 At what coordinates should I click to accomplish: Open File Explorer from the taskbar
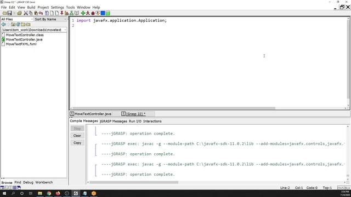pos(40,193)
